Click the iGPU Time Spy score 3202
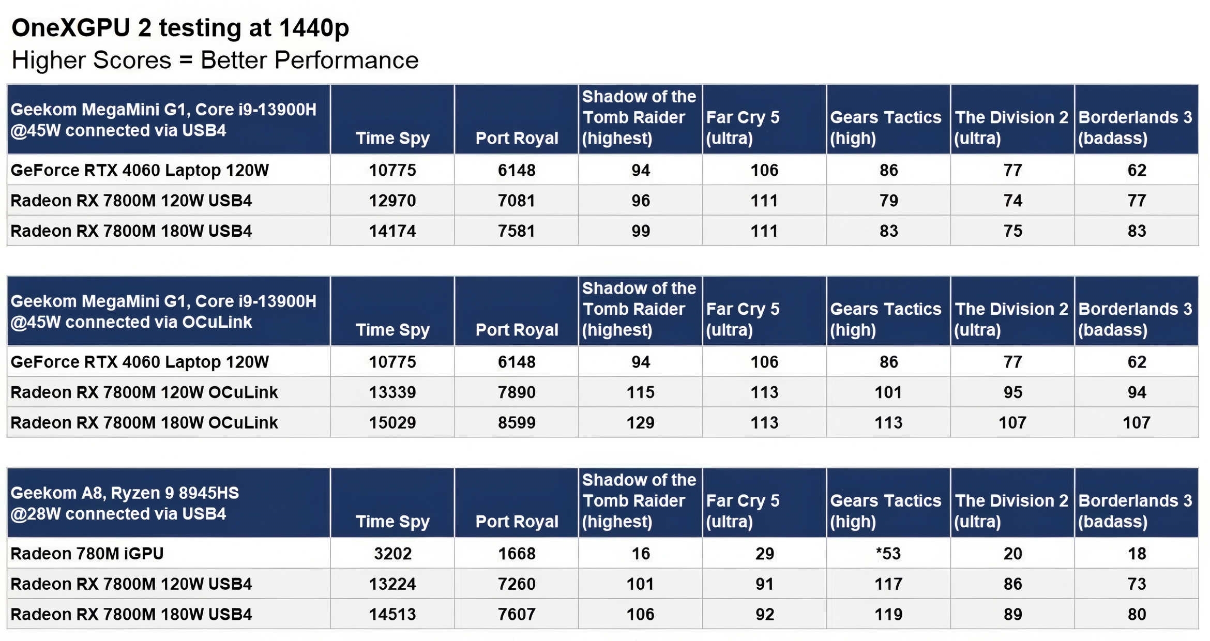This screenshot has width=1210, height=641. (x=392, y=554)
